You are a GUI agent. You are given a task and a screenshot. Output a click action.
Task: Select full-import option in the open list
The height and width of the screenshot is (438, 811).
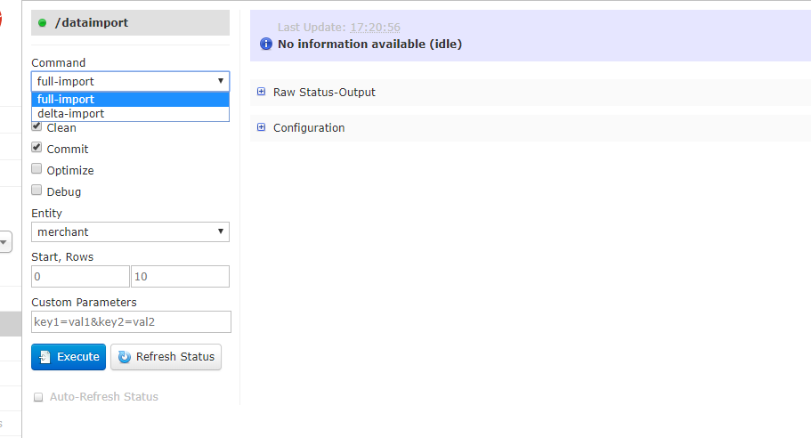130,100
